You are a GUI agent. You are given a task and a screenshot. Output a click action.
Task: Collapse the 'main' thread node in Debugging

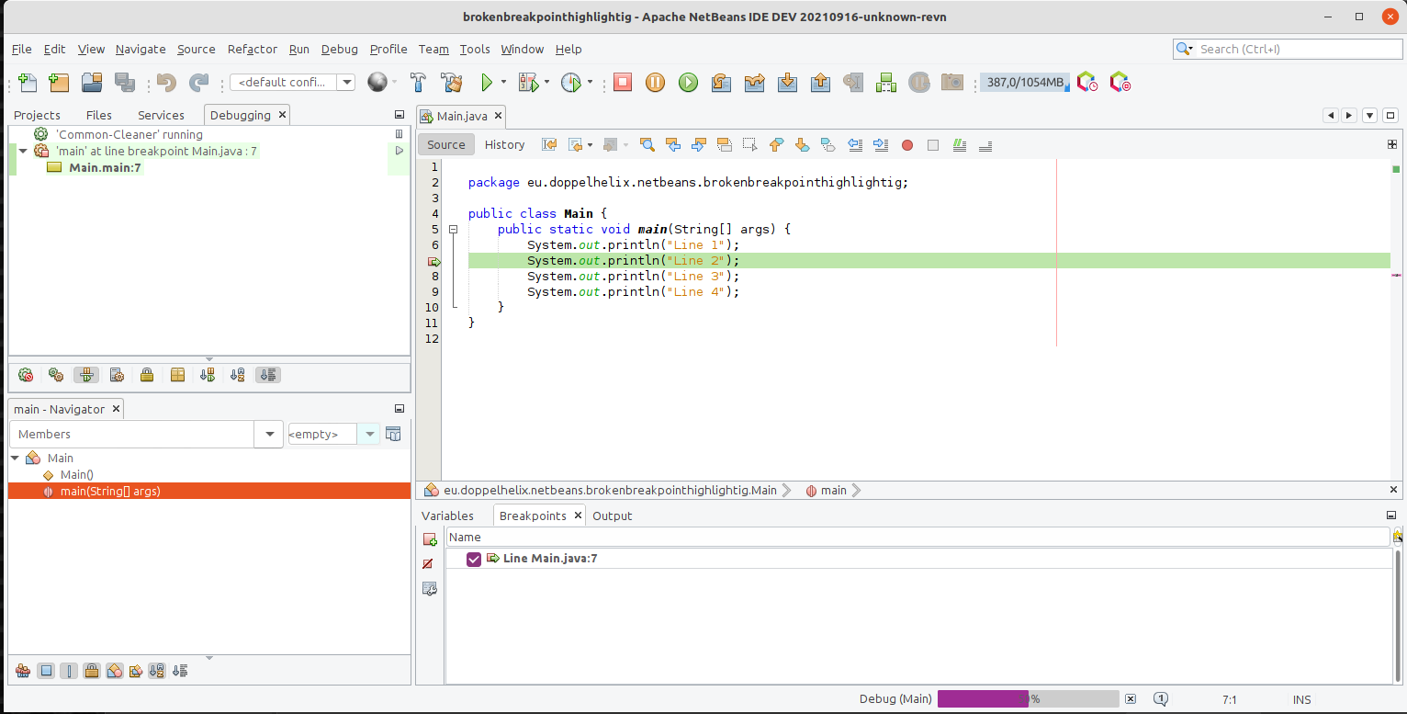coord(23,151)
